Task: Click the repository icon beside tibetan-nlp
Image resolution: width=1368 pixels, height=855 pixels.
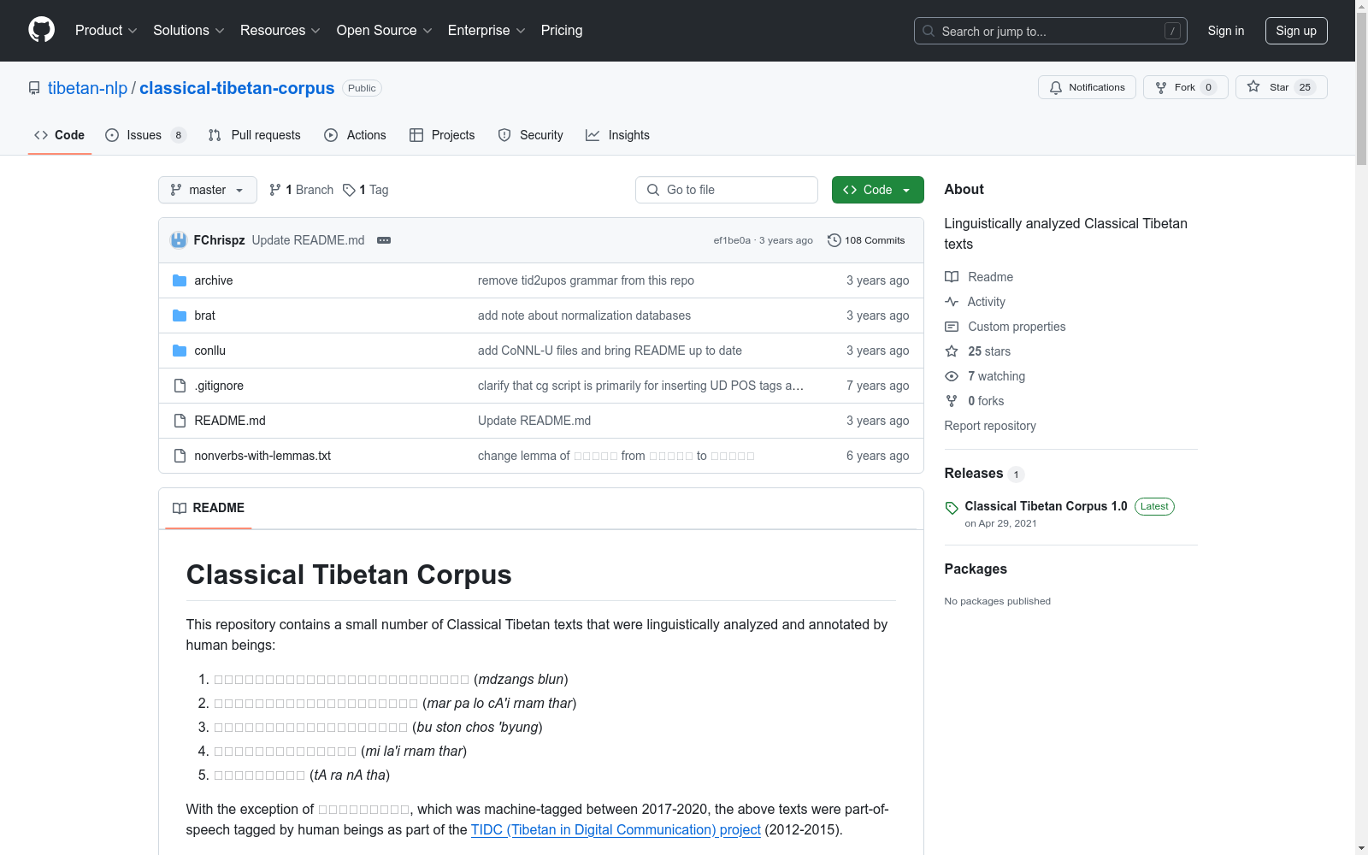Action: tap(34, 88)
